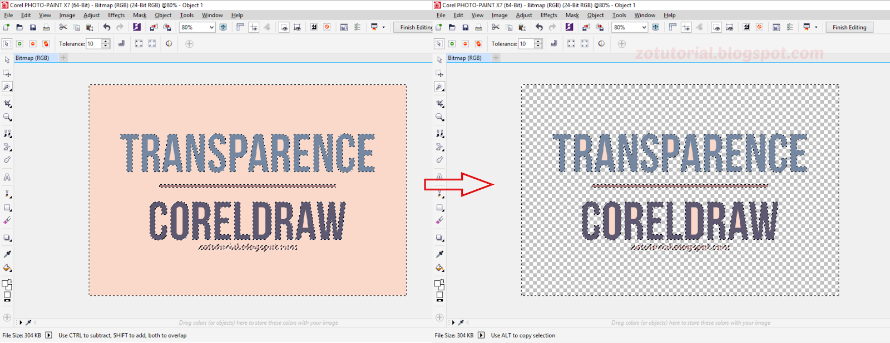
Task: Expand File Size status arrow in left window
Action: 48,335
